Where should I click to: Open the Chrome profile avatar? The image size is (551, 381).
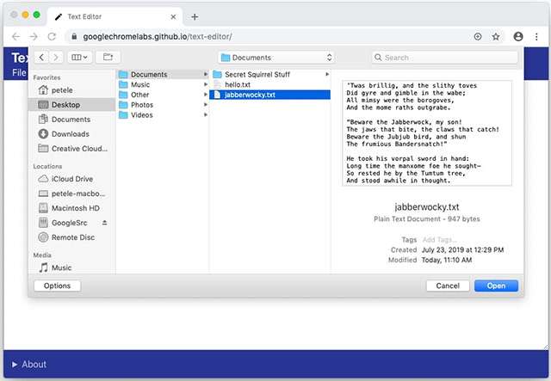point(518,36)
